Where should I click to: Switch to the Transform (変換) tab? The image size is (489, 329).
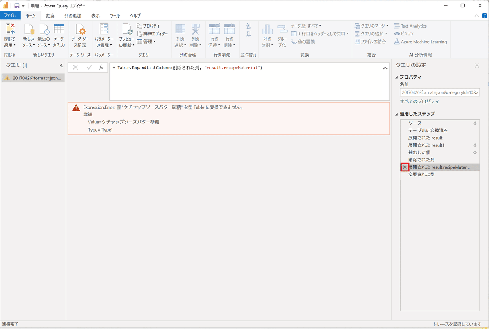pyautogui.click(x=50, y=15)
